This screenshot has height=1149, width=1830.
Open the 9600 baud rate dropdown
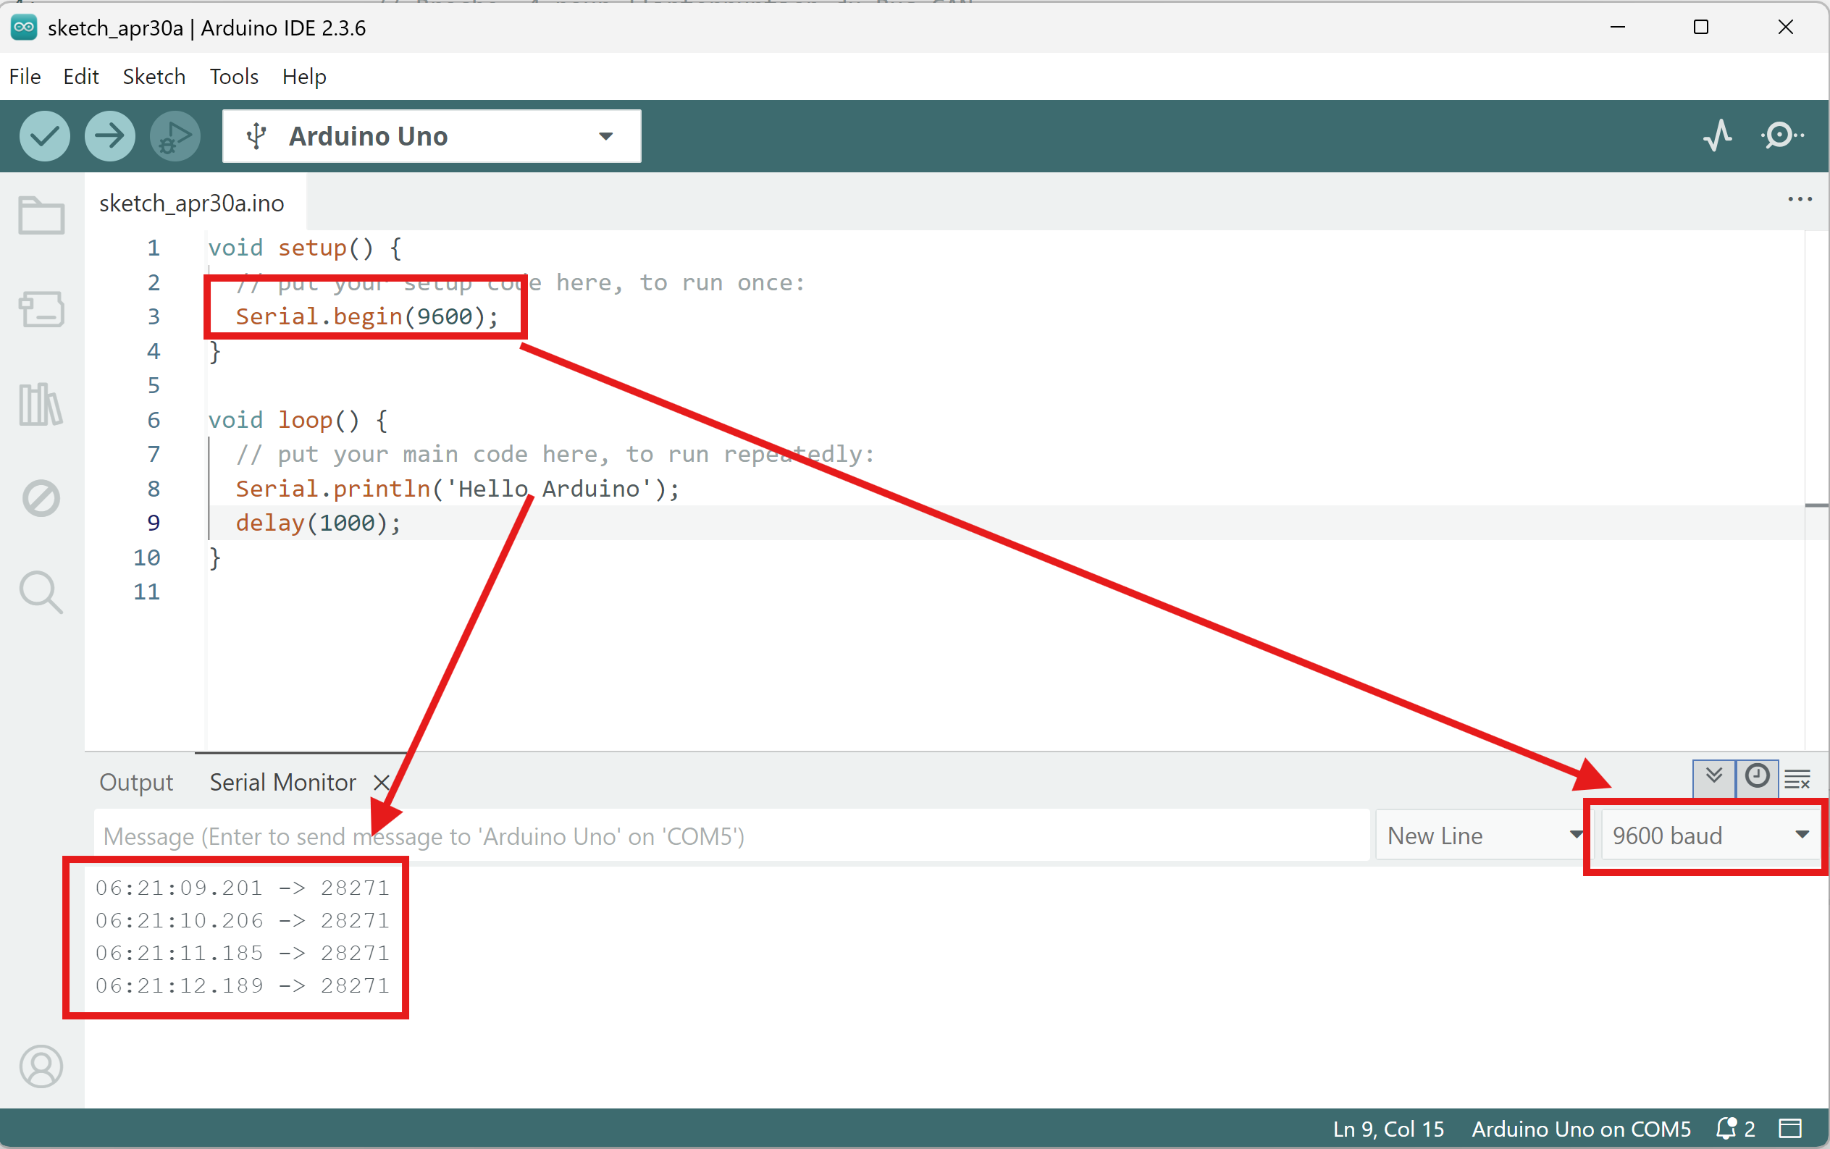(1708, 836)
